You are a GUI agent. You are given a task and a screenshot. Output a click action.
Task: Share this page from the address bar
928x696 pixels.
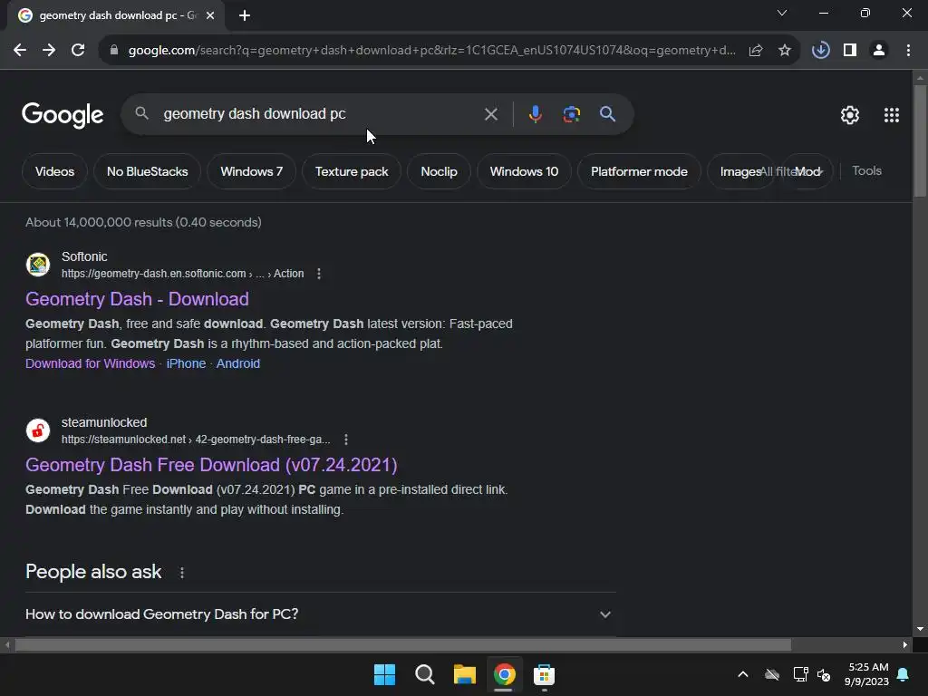click(756, 51)
